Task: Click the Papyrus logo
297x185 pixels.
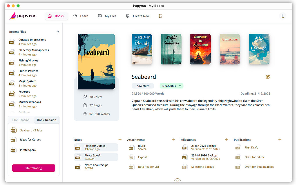Action: [x=23, y=16]
